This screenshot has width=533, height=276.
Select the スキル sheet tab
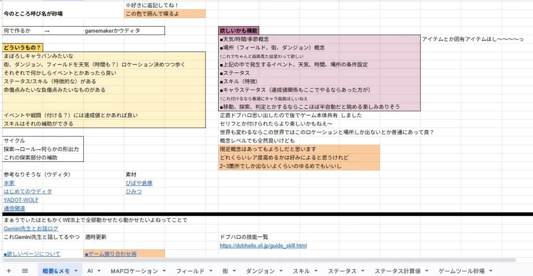click(301, 271)
